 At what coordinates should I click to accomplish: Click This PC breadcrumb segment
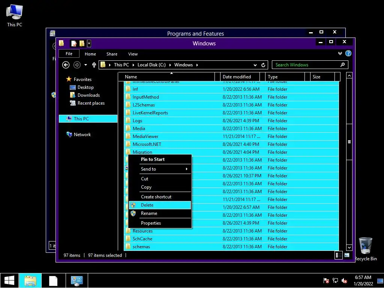click(x=121, y=65)
